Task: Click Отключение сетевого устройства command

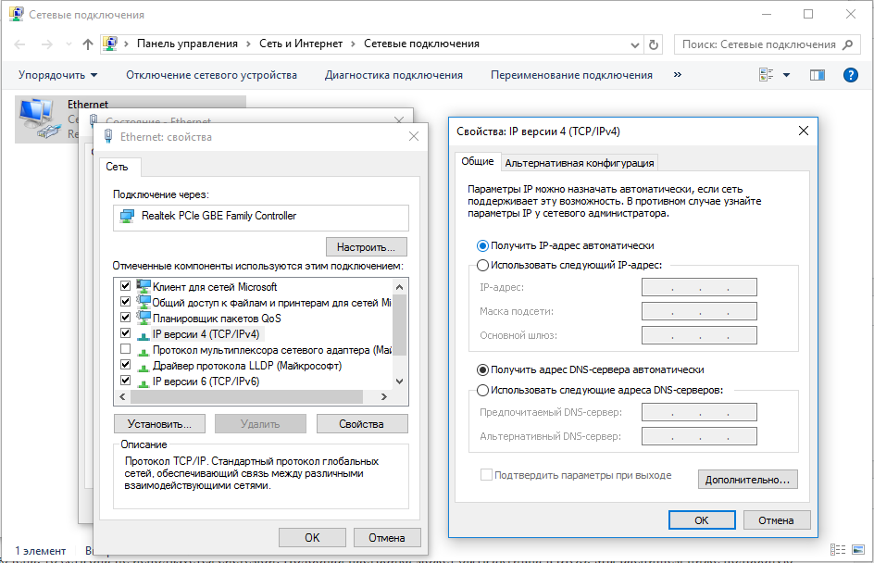Action: tap(211, 75)
